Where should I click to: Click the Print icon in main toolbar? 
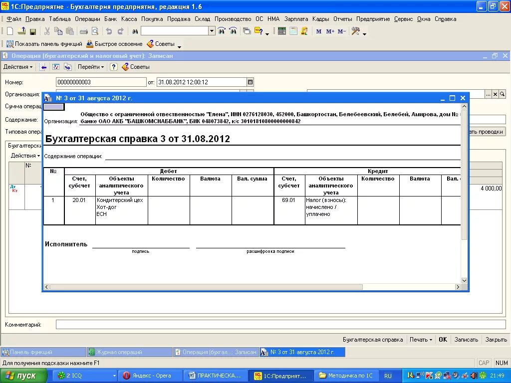pyautogui.click(x=84, y=31)
